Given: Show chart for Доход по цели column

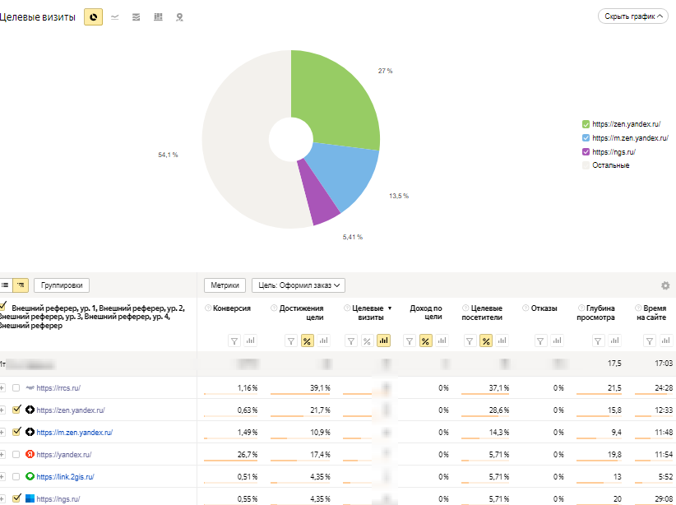Looking at the screenshot, I should click(x=442, y=341).
